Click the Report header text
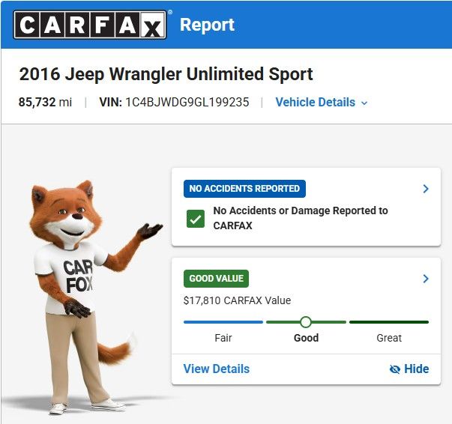 (207, 25)
